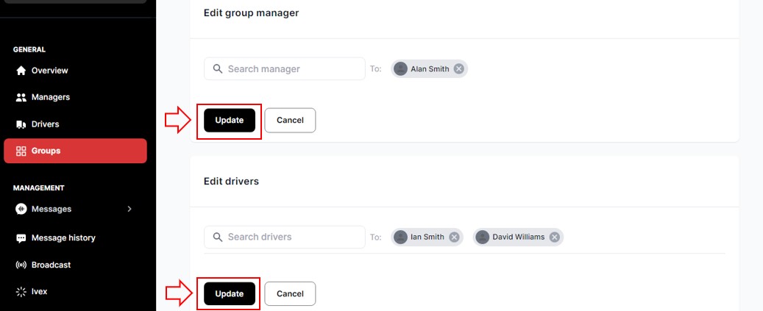The image size is (763, 311).
Task: Click the Drivers truck icon
Action: [21, 124]
